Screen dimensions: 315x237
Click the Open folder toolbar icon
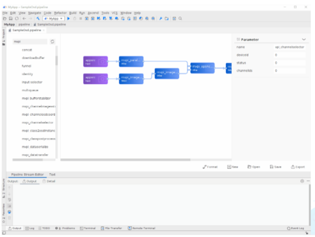pos(5,19)
